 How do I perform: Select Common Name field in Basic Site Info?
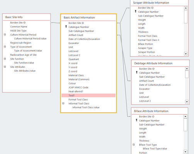click(x=19, y=27)
